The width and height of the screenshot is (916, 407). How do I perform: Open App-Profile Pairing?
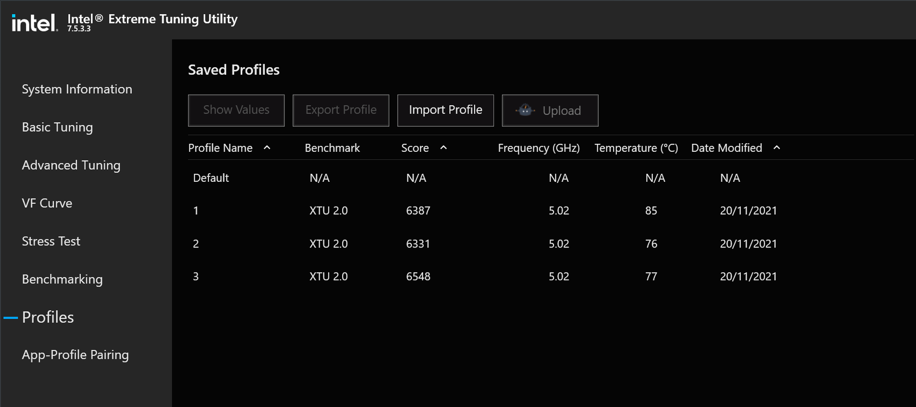[x=75, y=355]
